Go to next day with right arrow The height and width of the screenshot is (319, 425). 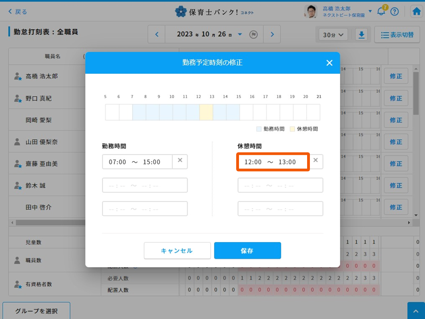point(272,34)
